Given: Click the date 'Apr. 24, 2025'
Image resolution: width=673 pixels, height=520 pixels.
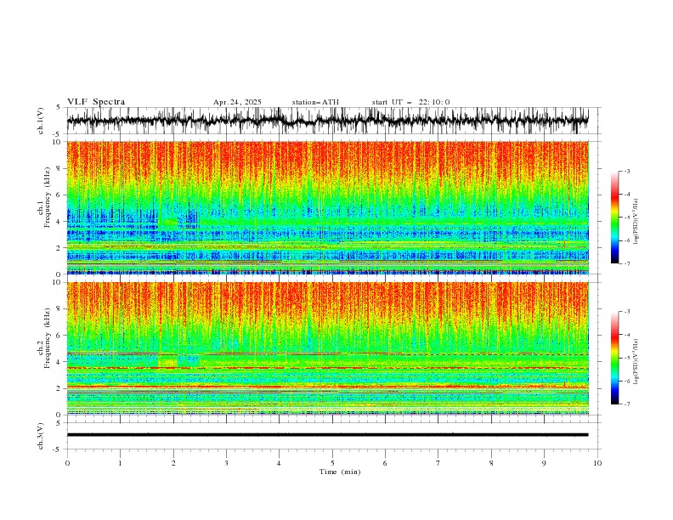Looking at the screenshot, I should (237, 102).
